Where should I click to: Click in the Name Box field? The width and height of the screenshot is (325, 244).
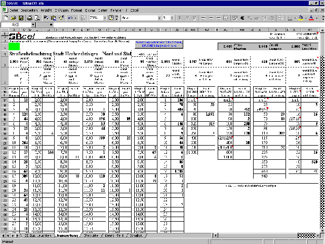click(x=16, y=25)
